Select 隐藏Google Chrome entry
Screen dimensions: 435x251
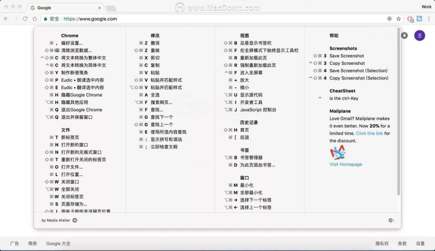(x=81, y=95)
